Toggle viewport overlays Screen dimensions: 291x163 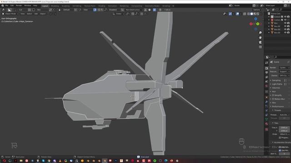tap(237, 14)
